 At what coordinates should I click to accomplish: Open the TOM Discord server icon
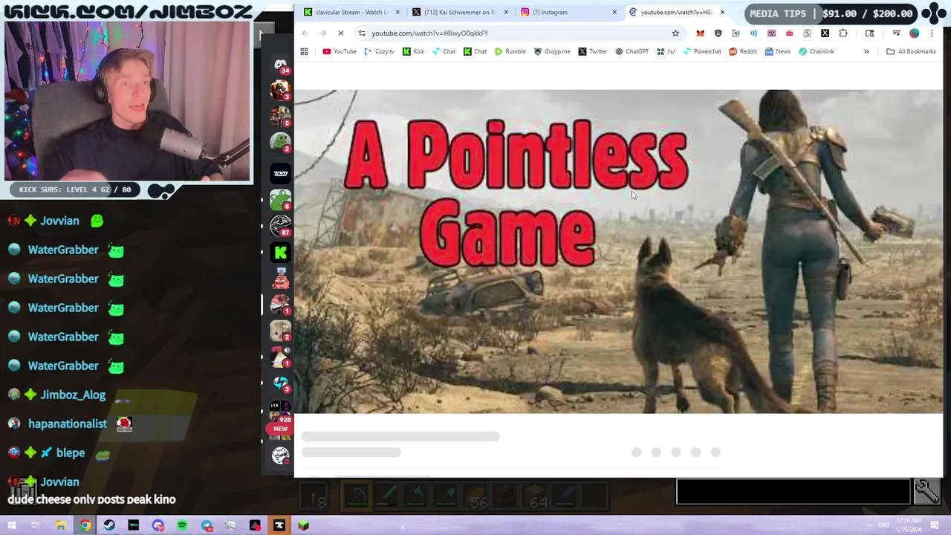click(x=280, y=173)
